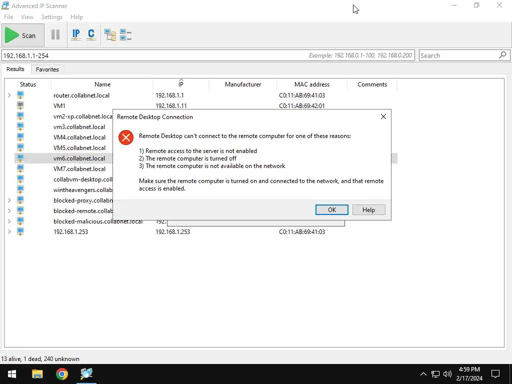Click the IP cell 192.168.1.1
This screenshot has width=512, height=384.
pos(169,95)
